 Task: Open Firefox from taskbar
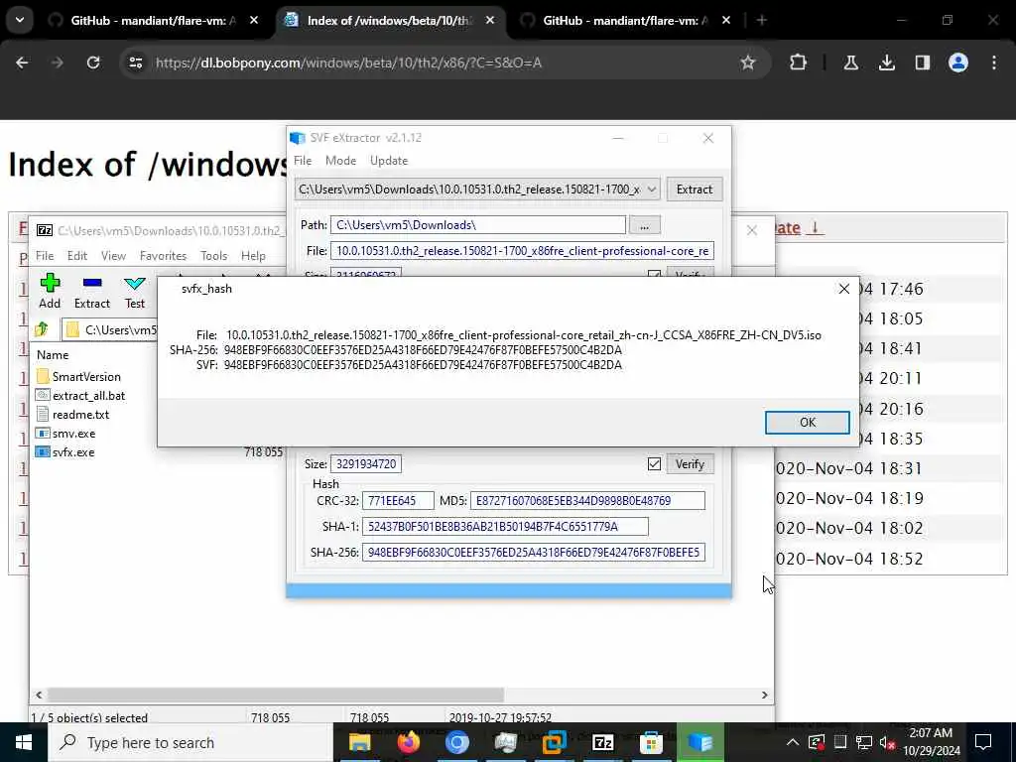pyautogui.click(x=408, y=742)
